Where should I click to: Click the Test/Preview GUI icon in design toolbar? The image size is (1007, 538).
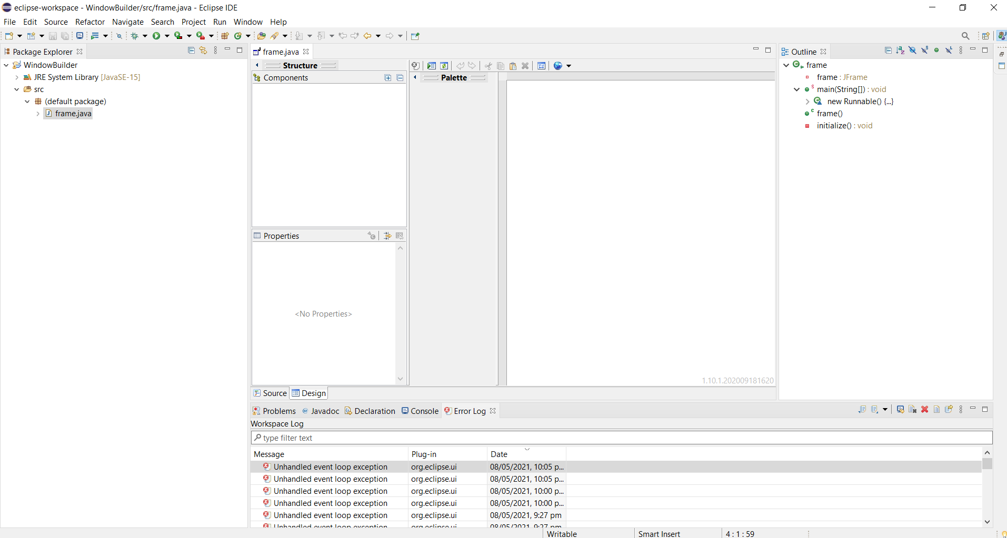pos(432,66)
